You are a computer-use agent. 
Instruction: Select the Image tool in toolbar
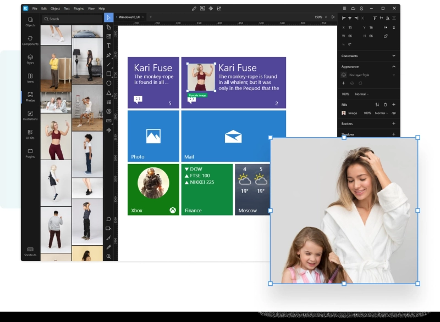[x=108, y=36]
